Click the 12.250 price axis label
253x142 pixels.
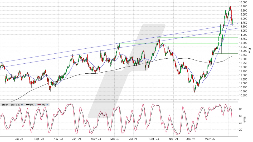pyautogui.click(x=243, y=63)
